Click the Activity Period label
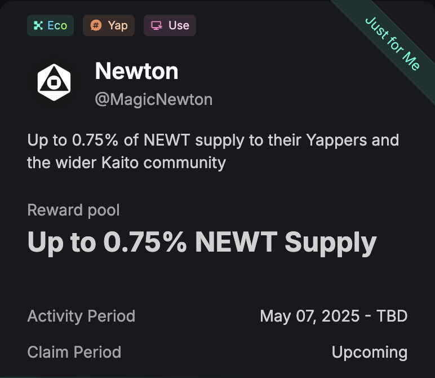The image size is (435, 378). [x=81, y=316]
